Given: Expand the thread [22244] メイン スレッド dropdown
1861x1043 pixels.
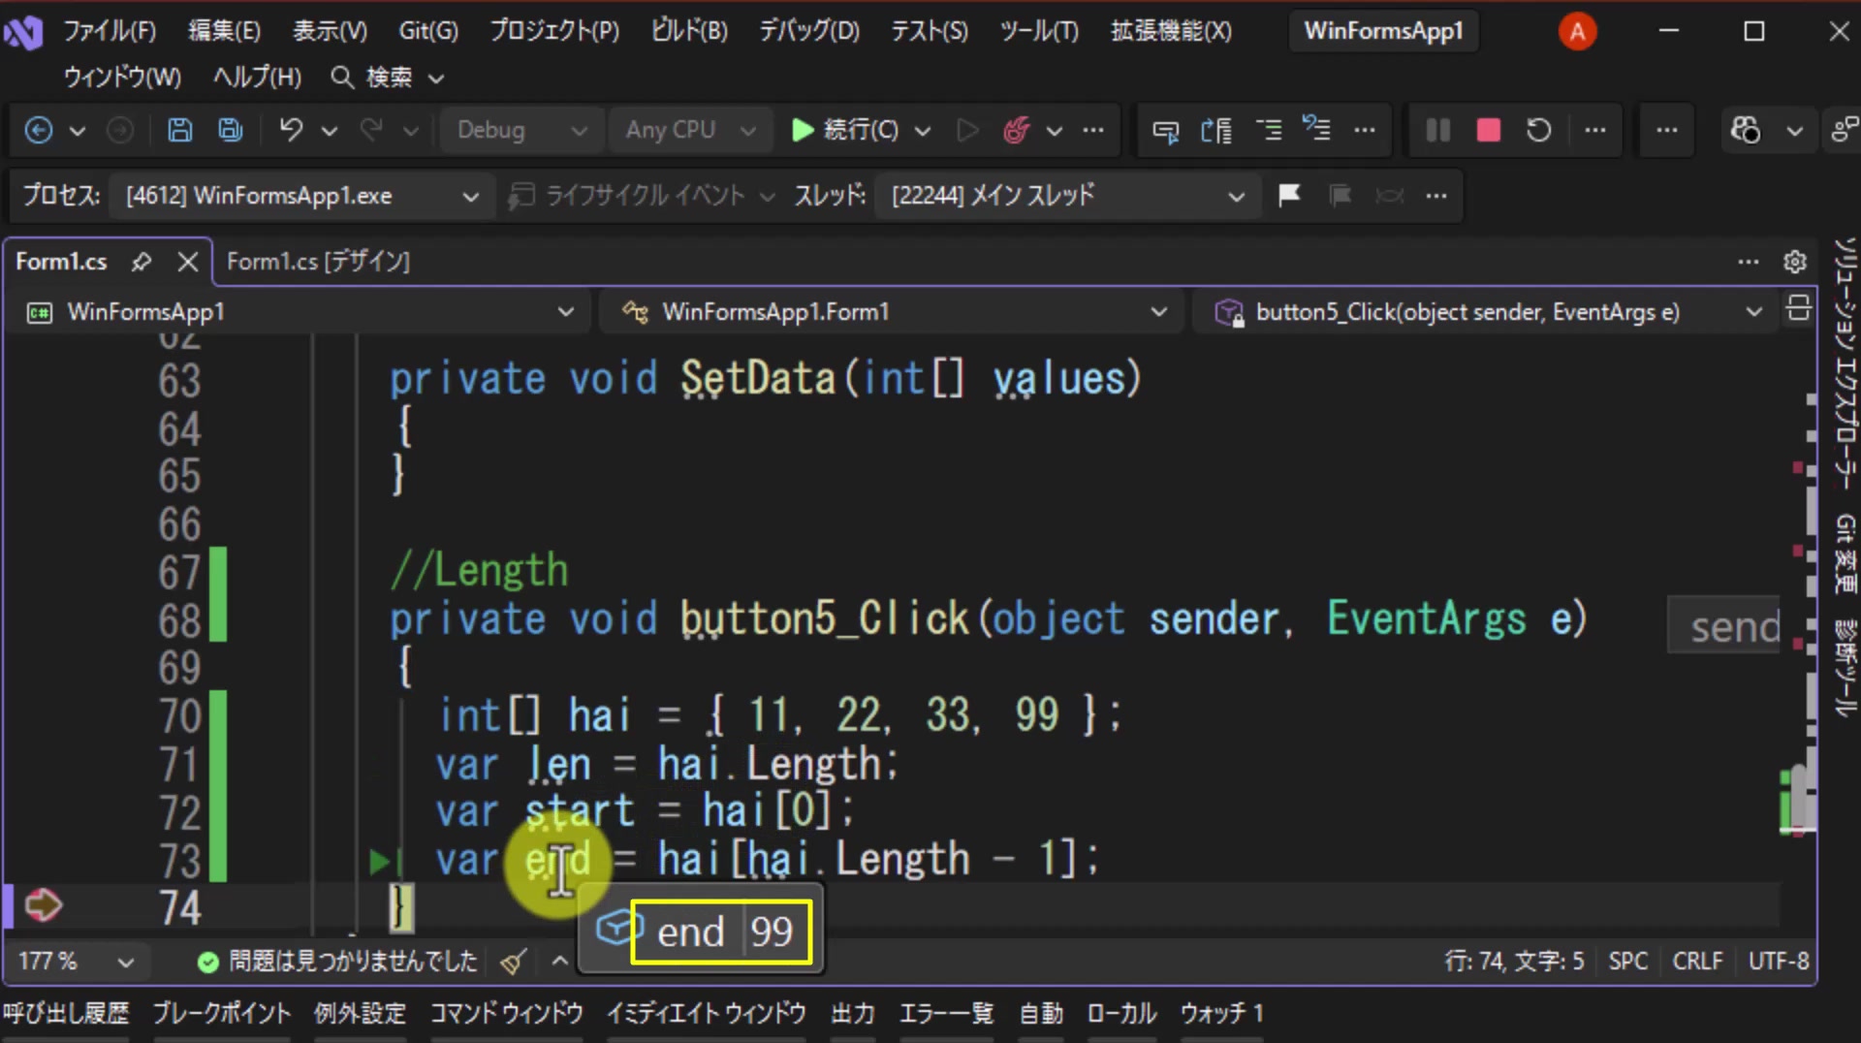Looking at the screenshot, I should pyautogui.click(x=1068, y=196).
